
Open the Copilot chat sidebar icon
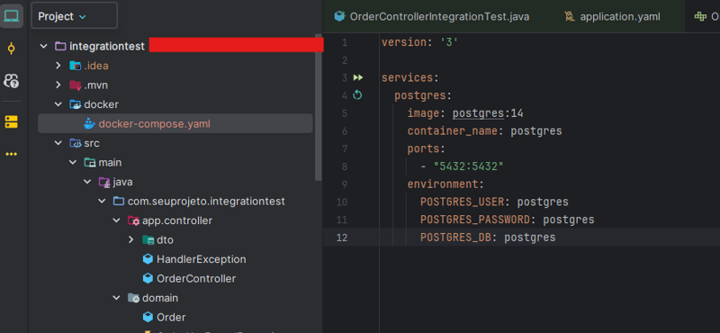(x=12, y=81)
